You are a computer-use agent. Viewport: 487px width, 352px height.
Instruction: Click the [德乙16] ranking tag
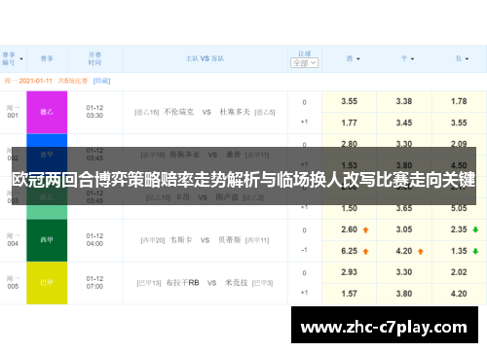(147, 113)
